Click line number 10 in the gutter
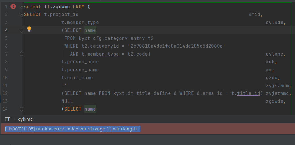Image resolution: width=295 pixels, height=145 pixels. (5, 78)
